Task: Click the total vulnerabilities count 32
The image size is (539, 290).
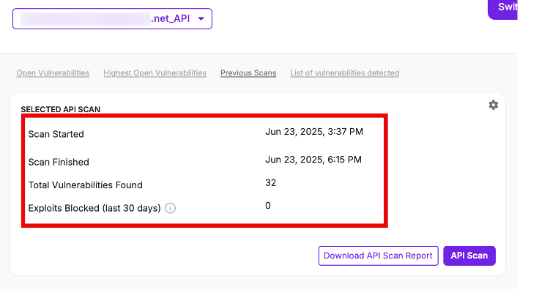Action: click(x=270, y=182)
